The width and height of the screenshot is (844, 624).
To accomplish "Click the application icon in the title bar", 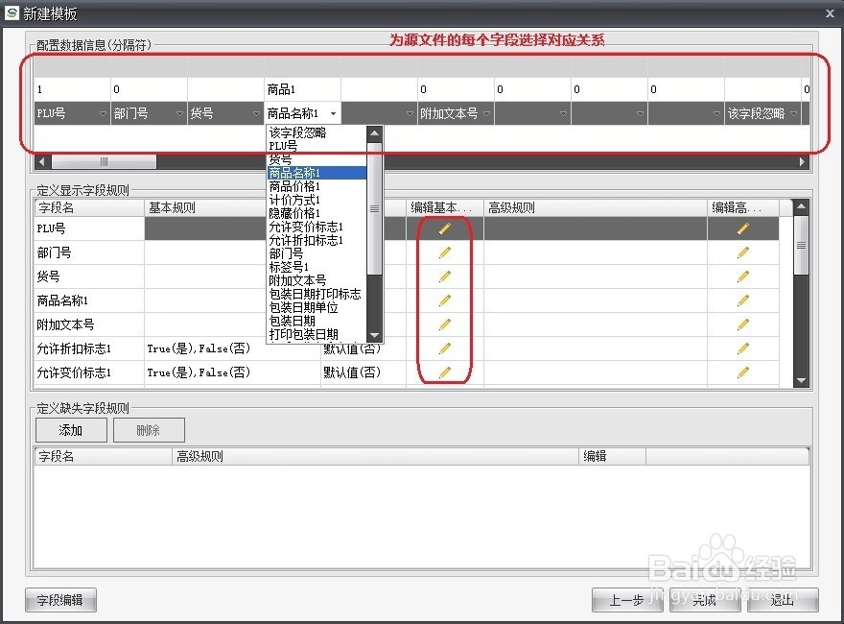I will [12, 13].
